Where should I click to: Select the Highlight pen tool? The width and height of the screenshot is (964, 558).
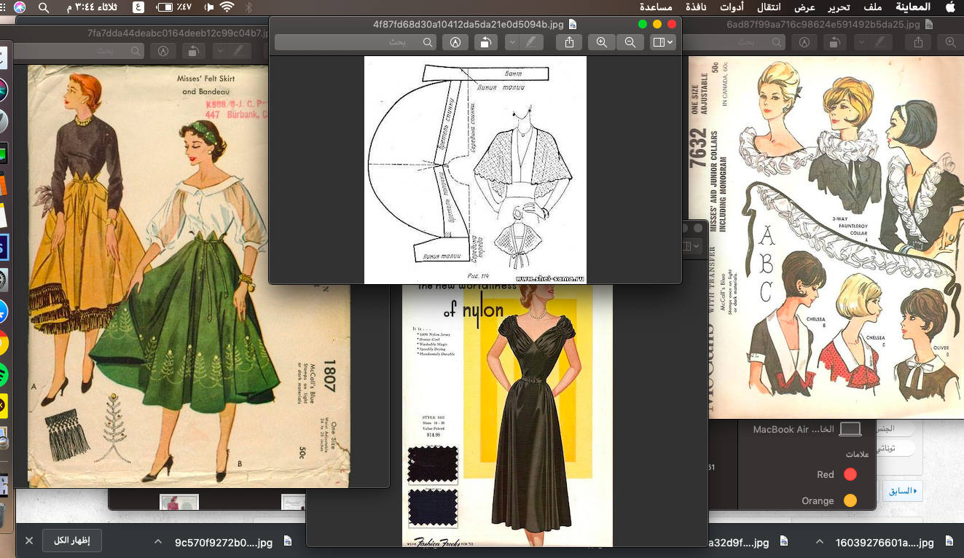click(x=533, y=42)
